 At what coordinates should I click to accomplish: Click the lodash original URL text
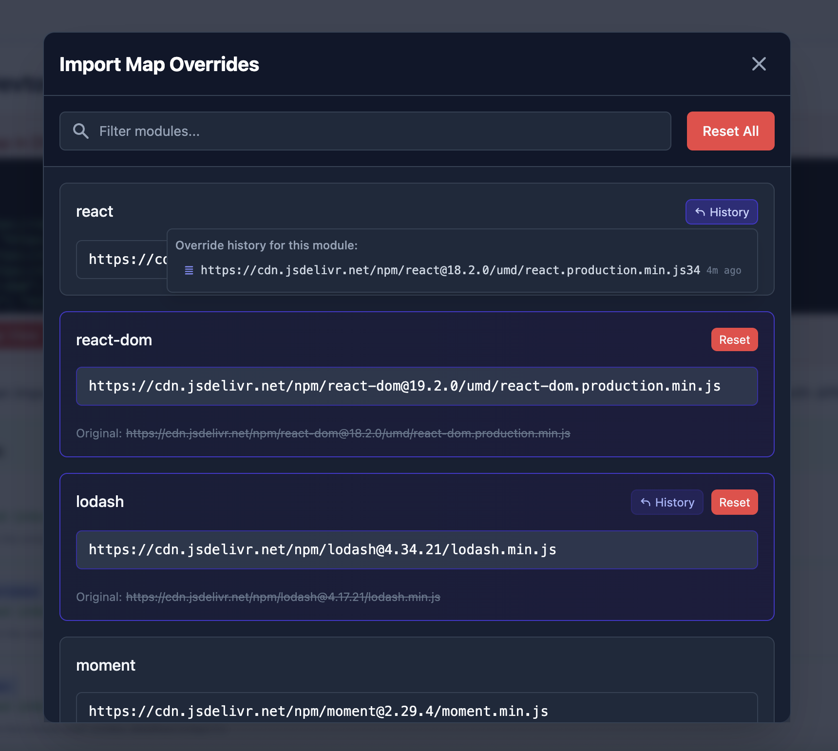pyautogui.click(x=283, y=597)
